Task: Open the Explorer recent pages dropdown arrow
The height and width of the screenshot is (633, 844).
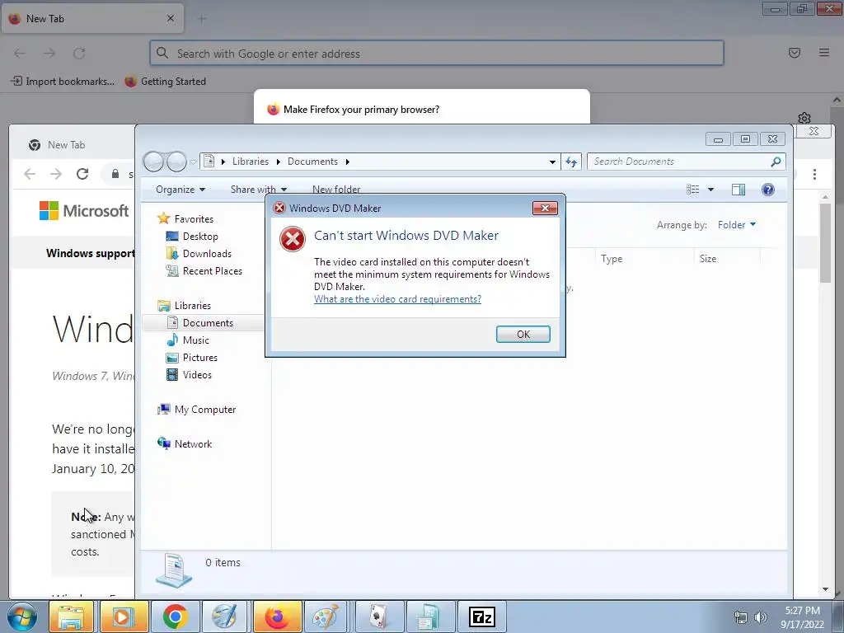Action: 193,162
